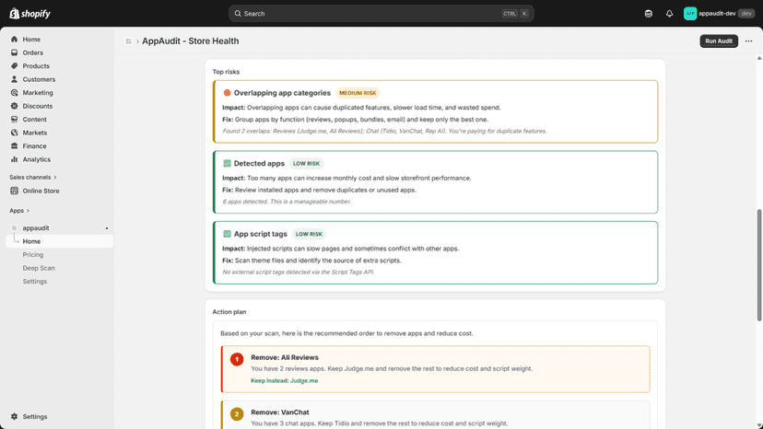
Task: Click the green icon beside App script tags
Action: [x=227, y=234]
